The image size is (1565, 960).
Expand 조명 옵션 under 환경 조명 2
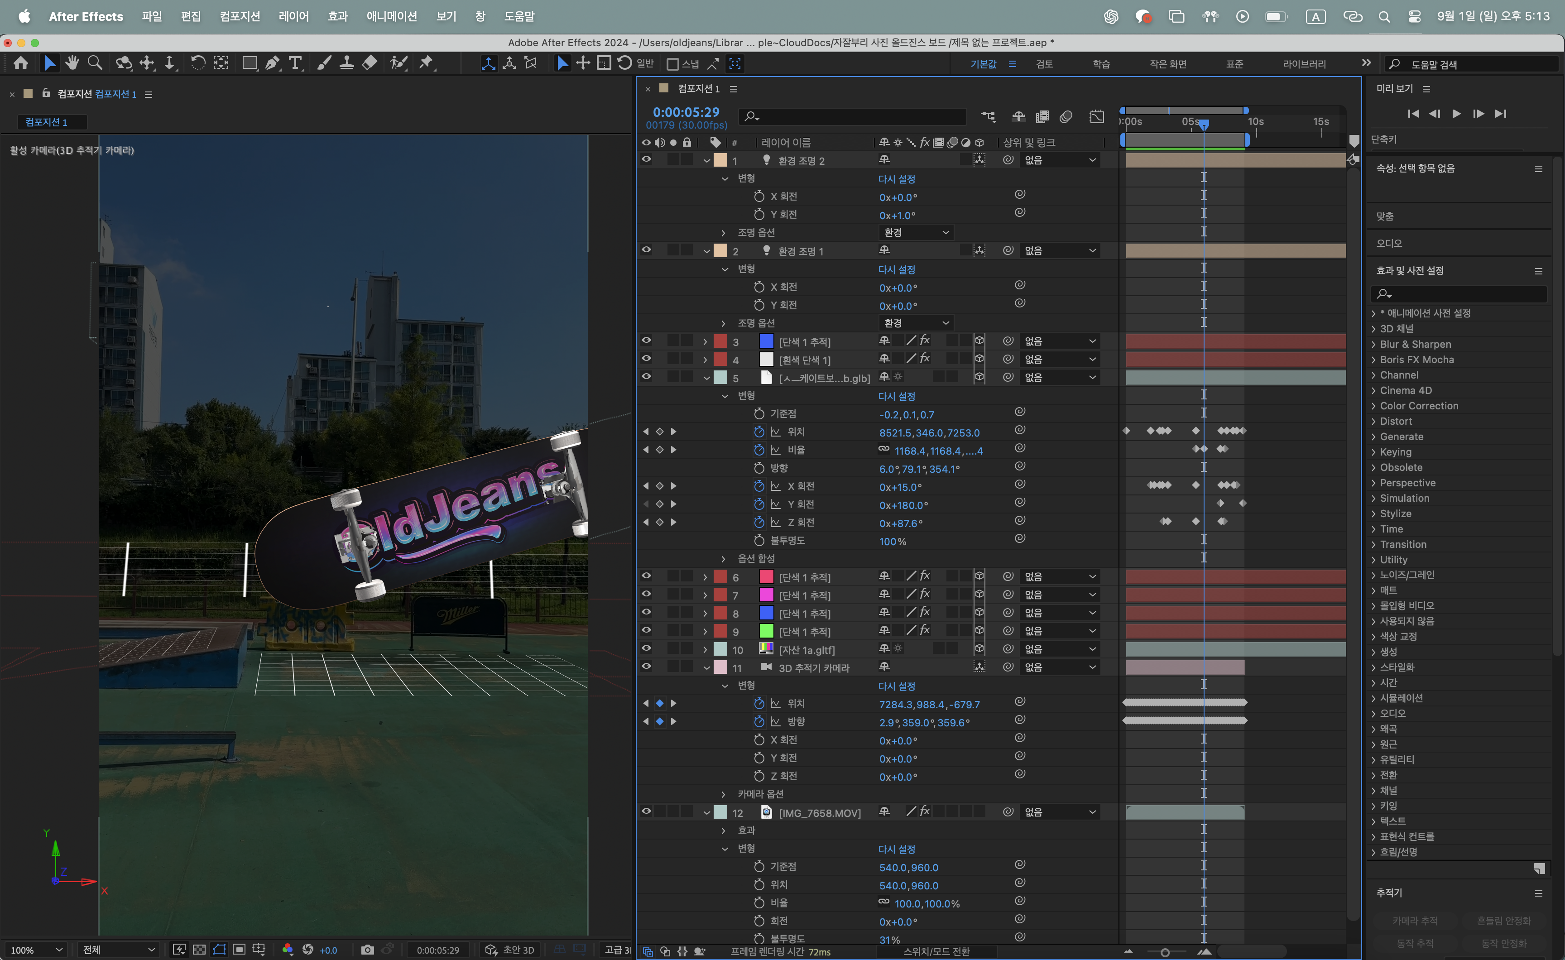[723, 233]
